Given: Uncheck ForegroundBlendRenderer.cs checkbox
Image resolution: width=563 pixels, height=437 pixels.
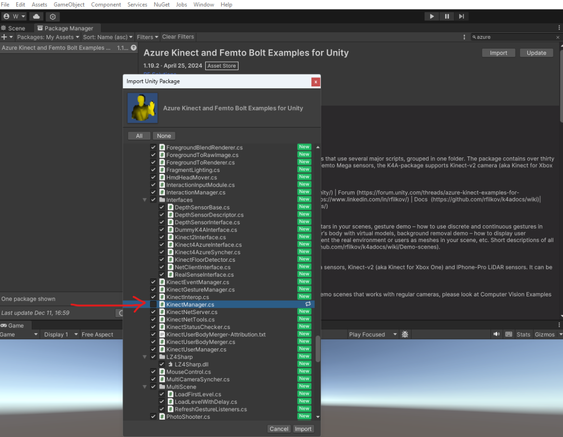Looking at the screenshot, I should pyautogui.click(x=153, y=147).
